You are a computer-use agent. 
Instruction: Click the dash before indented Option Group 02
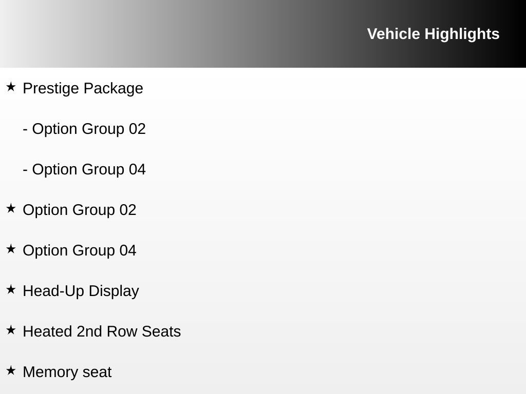[25, 129]
